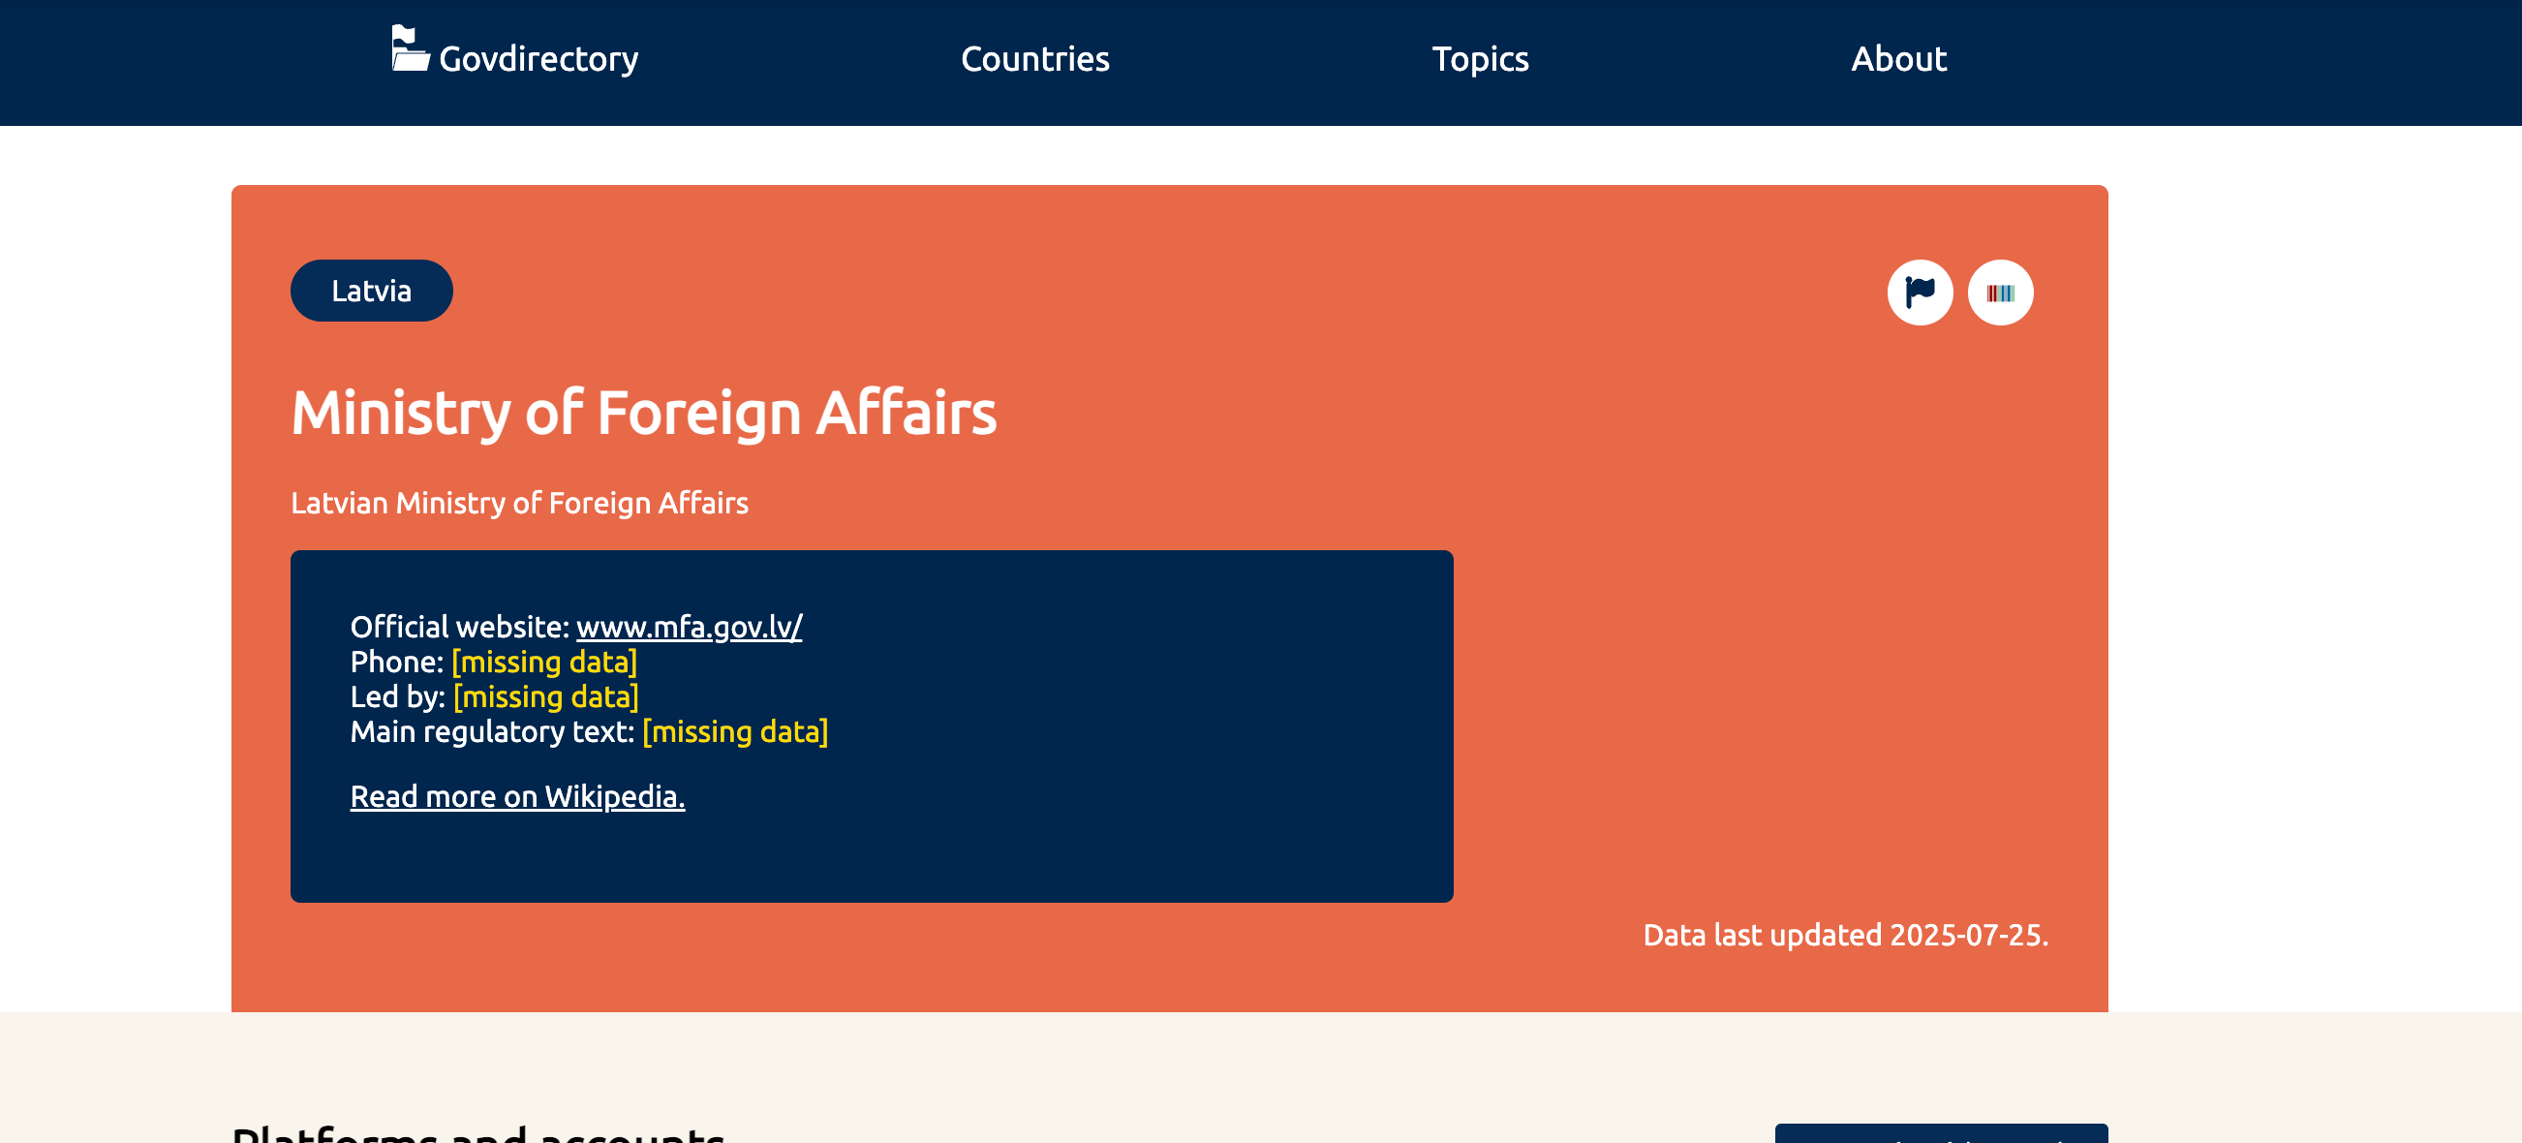Open the Wikidata barcode icon button
2522x1143 pixels.
(1999, 292)
